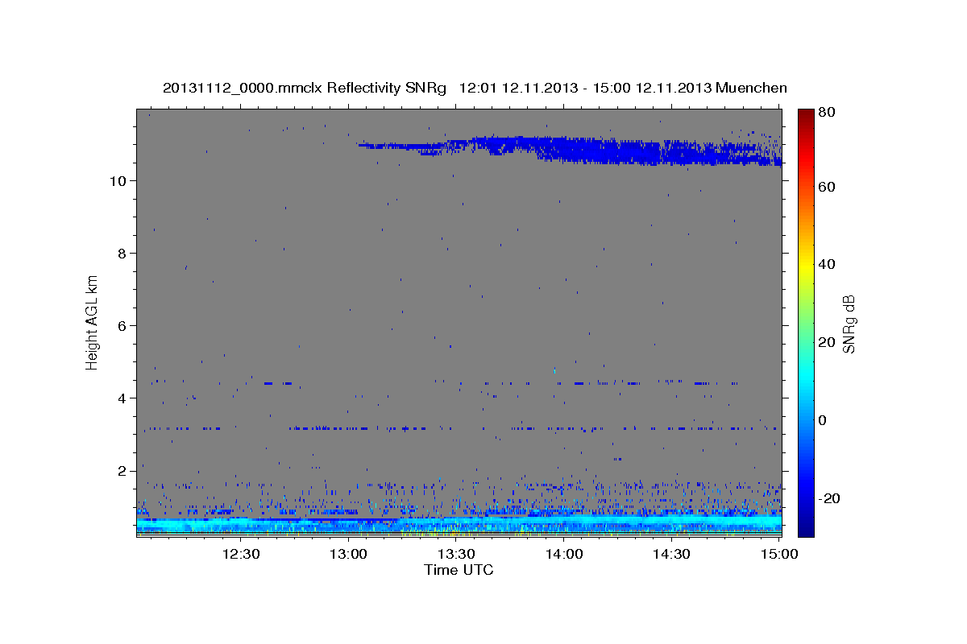Click the height tick label 4
Image resolution: width=967 pixels, height=644 pixels.
122,398
